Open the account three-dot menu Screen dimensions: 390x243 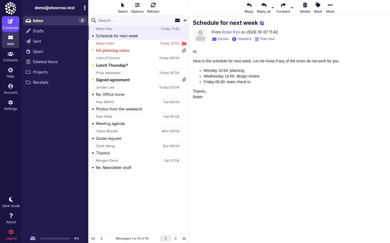(x=85, y=8)
